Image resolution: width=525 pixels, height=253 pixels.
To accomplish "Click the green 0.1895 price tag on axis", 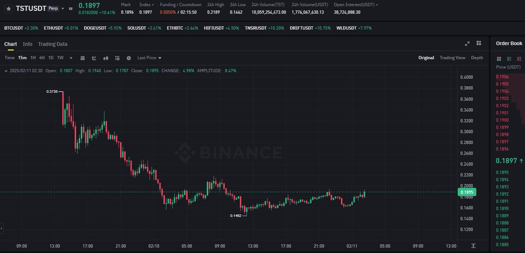I will 467,192.
